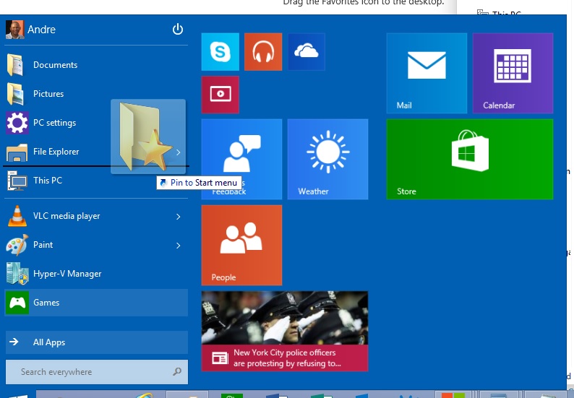Click the All Apps button
Image resolution: width=574 pixels, height=398 pixels.
(97, 342)
